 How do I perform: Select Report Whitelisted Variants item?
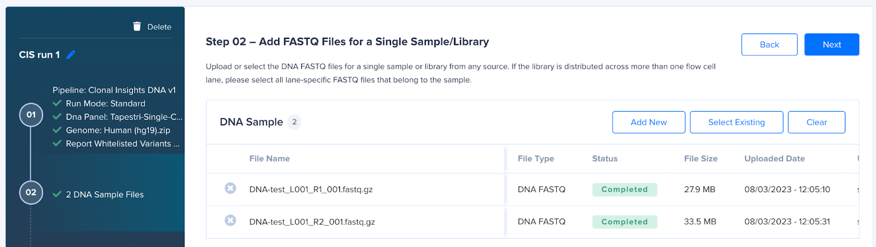[123, 143]
